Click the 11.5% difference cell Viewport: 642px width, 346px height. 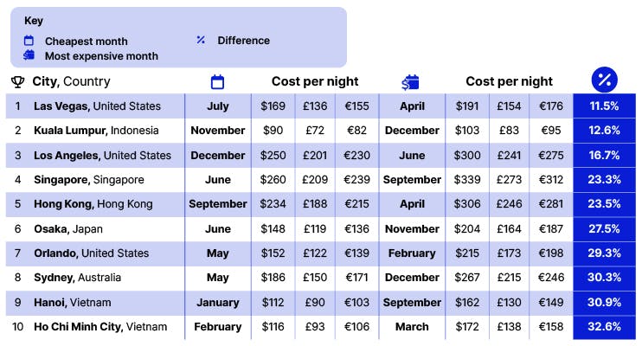point(604,106)
